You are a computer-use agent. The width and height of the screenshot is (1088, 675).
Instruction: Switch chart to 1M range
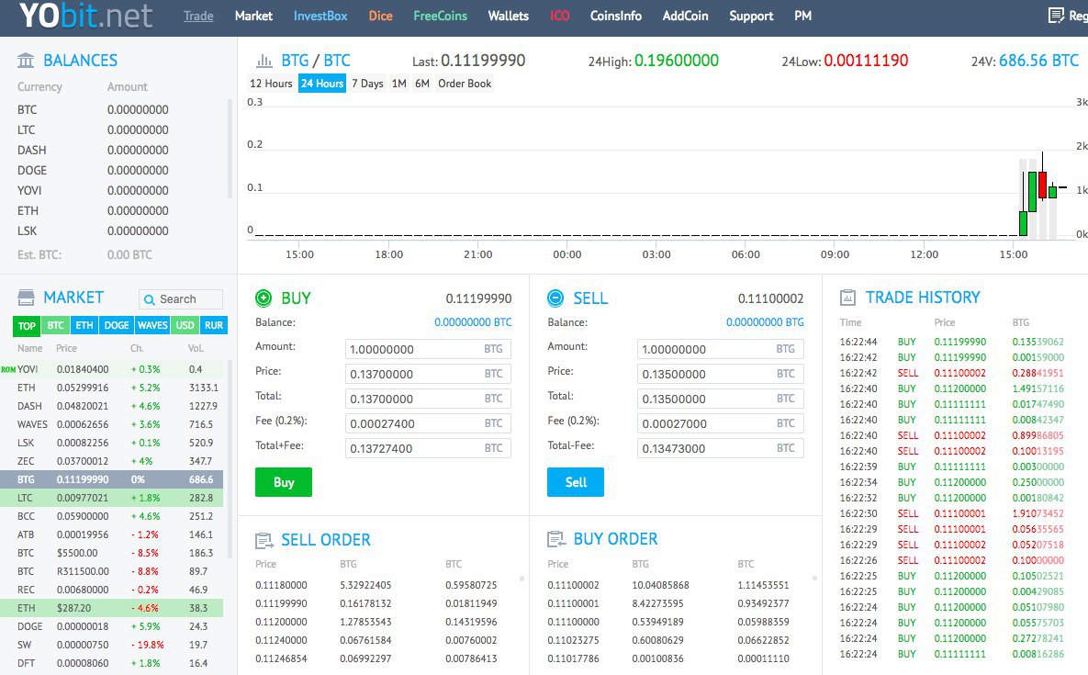point(399,84)
